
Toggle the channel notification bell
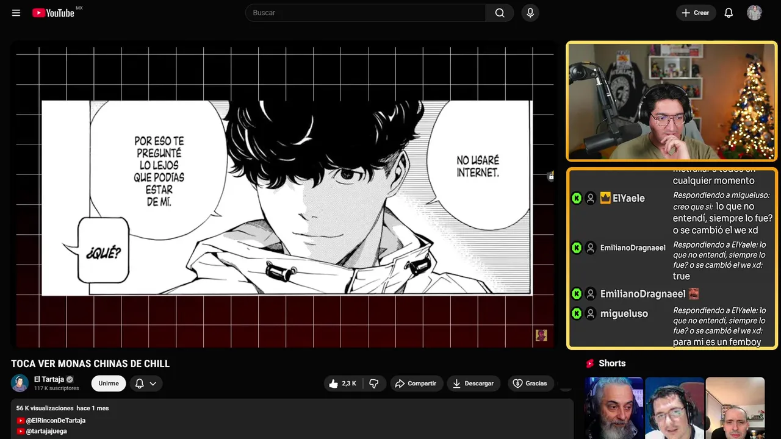point(139,384)
